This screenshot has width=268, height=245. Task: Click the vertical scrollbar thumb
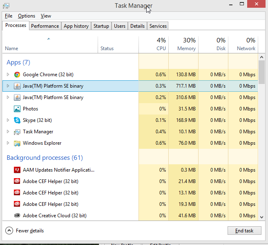pos(261,72)
